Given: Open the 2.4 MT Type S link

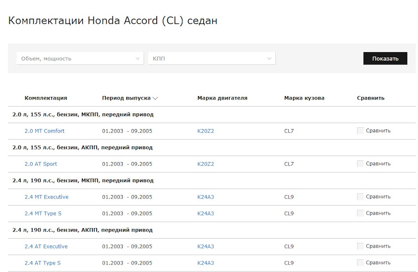Looking at the screenshot, I should pos(43,213).
